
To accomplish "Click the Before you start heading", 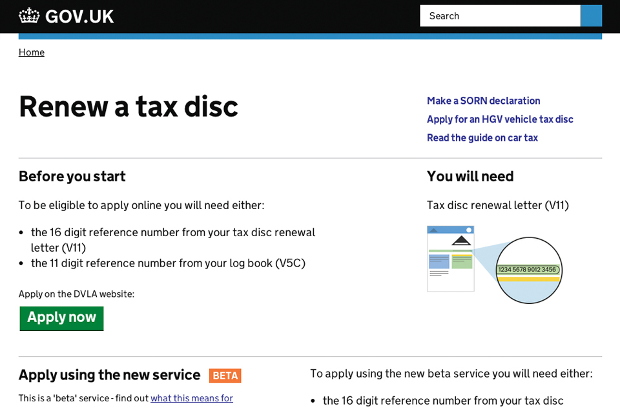I will (72, 176).
